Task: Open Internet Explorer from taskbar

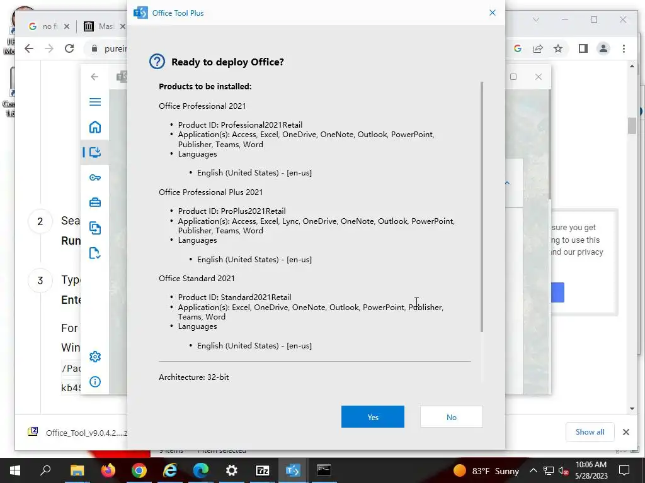Action: coord(170,470)
